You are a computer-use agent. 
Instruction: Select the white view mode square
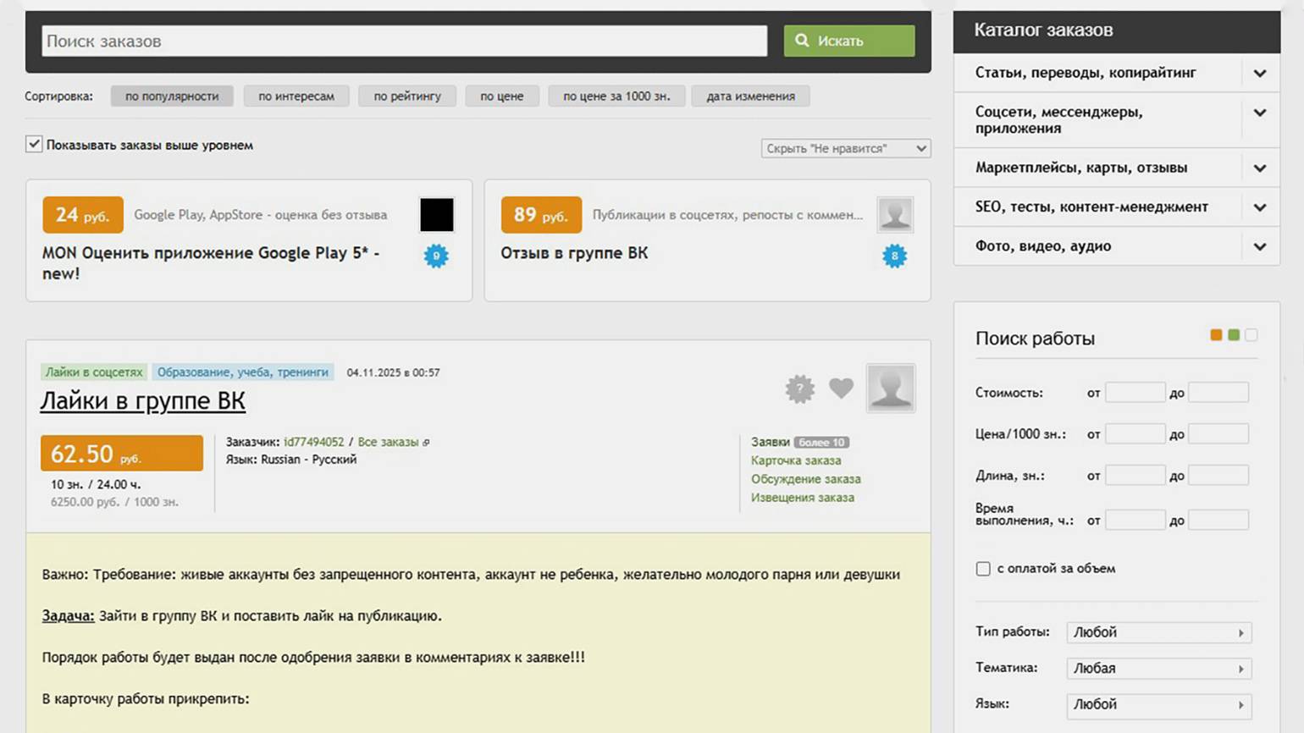coord(1252,335)
